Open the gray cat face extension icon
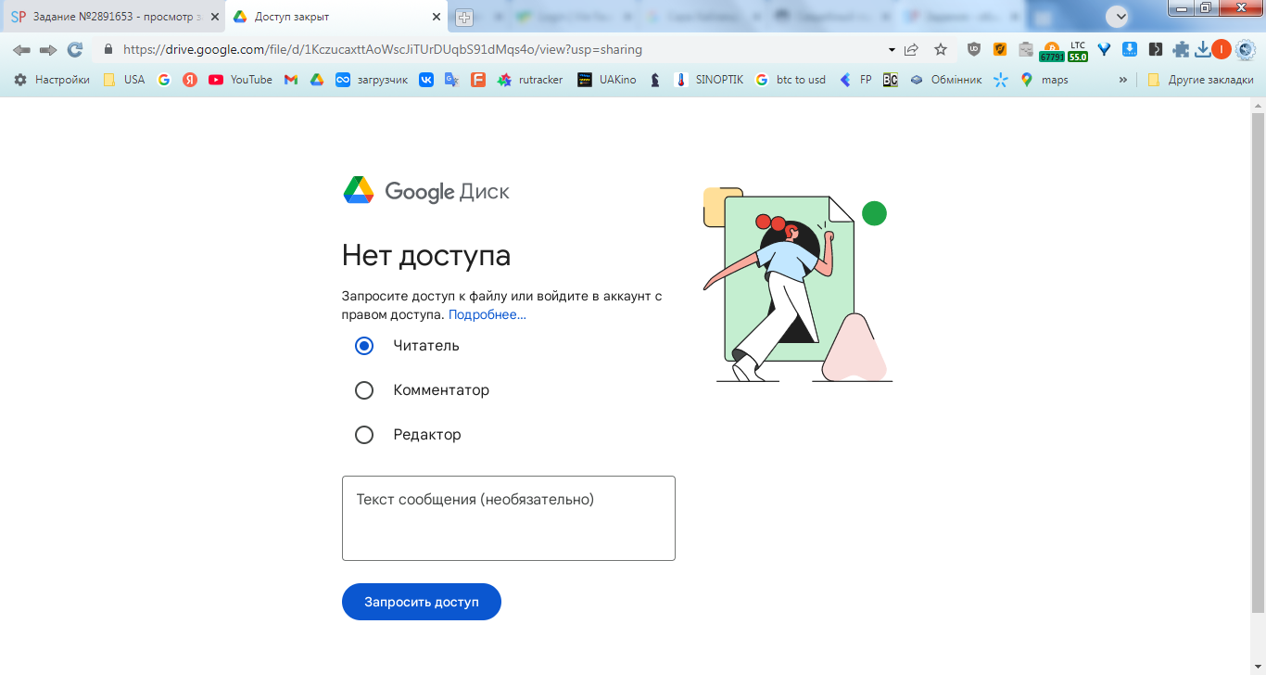Image resolution: width=1266 pixels, height=675 pixels. click(1026, 49)
